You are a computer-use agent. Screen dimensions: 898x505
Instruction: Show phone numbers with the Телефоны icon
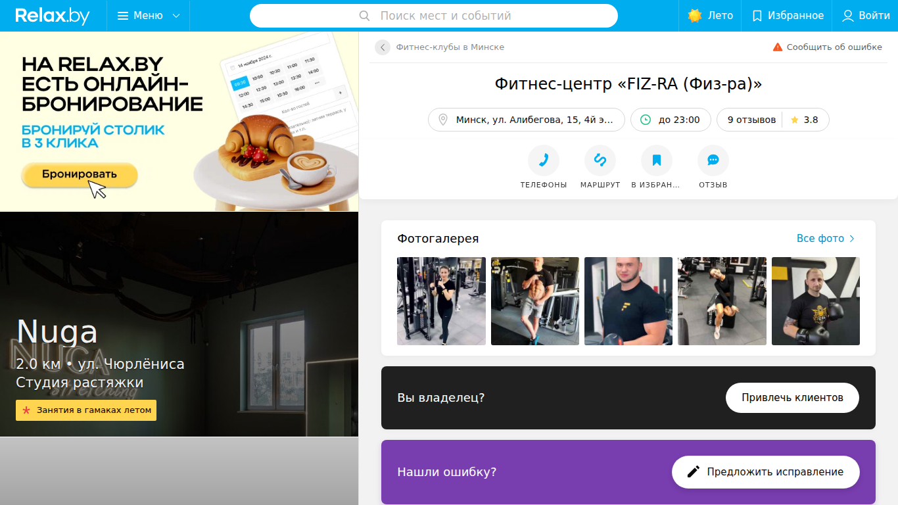click(544, 160)
